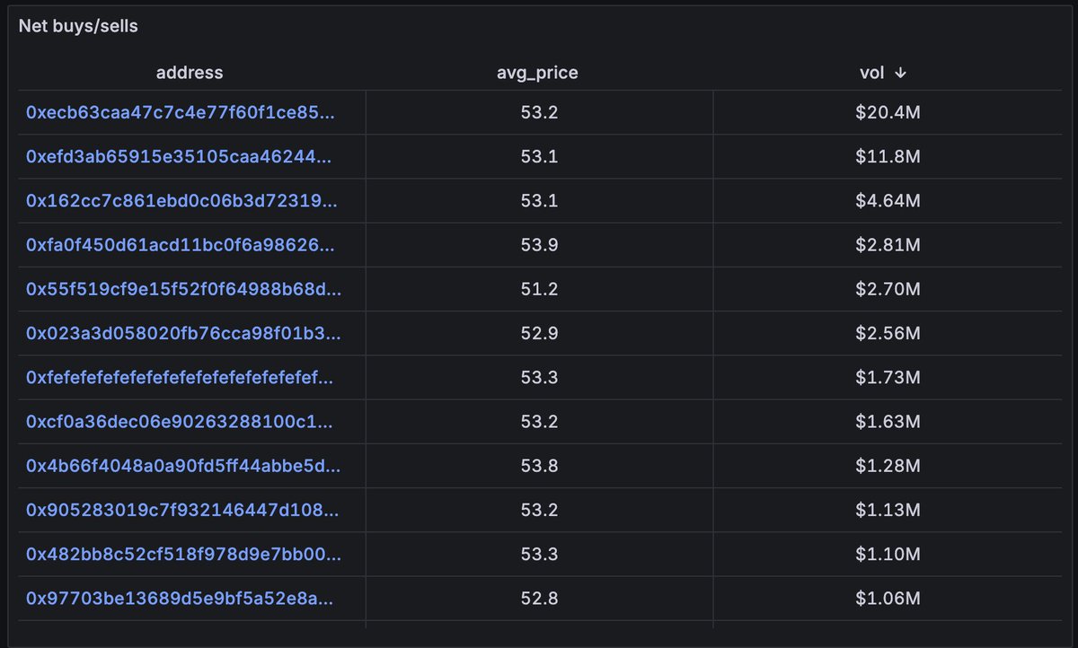Open address link 0x55f519cf9e15f52f0f64988b68d
The height and width of the screenshot is (648, 1078).
(x=183, y=289)
